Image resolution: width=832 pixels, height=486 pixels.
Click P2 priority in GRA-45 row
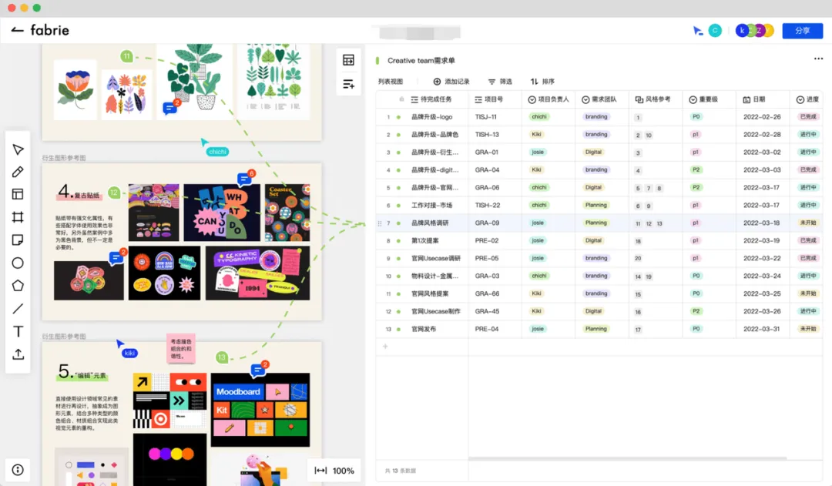pyautogui.click(x=696, y=311)
